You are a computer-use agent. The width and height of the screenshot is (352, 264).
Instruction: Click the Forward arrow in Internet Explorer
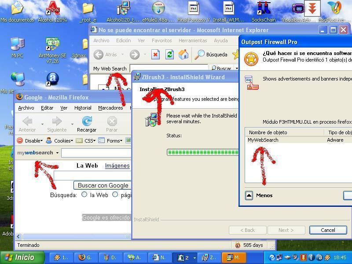click(135, 55)
